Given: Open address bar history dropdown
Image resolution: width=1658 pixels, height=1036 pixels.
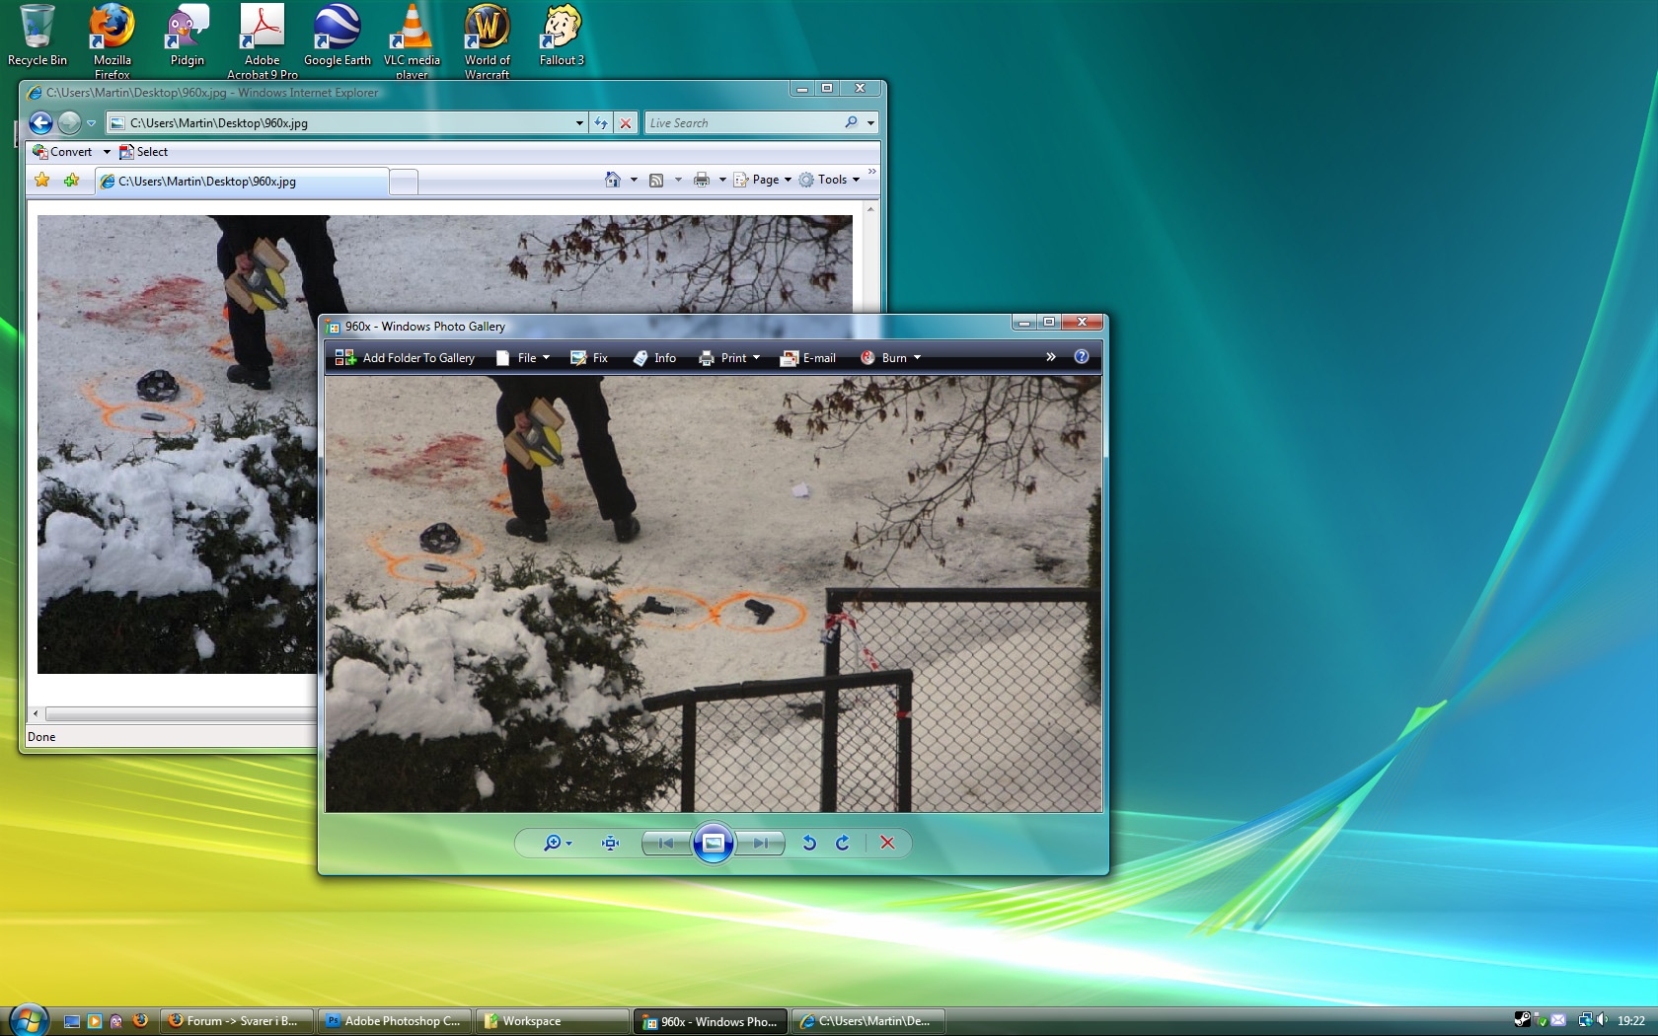Looking at the screenshot, I should click(579, 122).
